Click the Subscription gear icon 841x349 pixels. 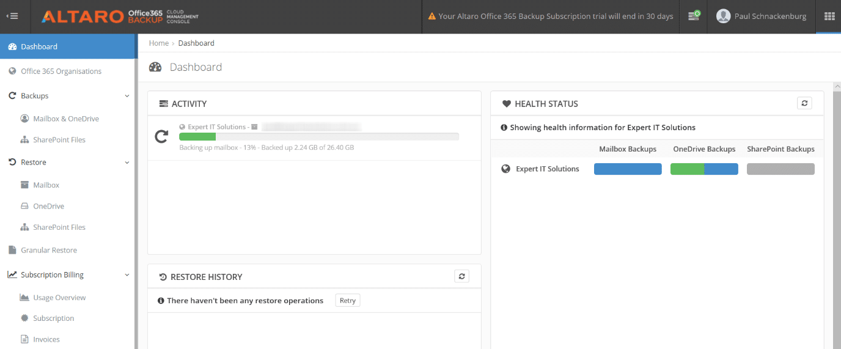point(24,318)
